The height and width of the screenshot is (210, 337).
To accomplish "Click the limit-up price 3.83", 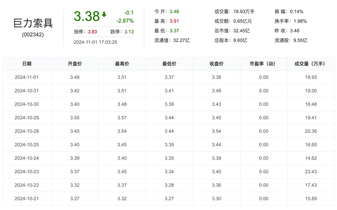I will click(x=92, y=32).
